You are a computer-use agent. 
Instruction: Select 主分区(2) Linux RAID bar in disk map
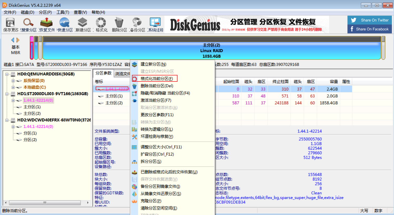(211, 50)
